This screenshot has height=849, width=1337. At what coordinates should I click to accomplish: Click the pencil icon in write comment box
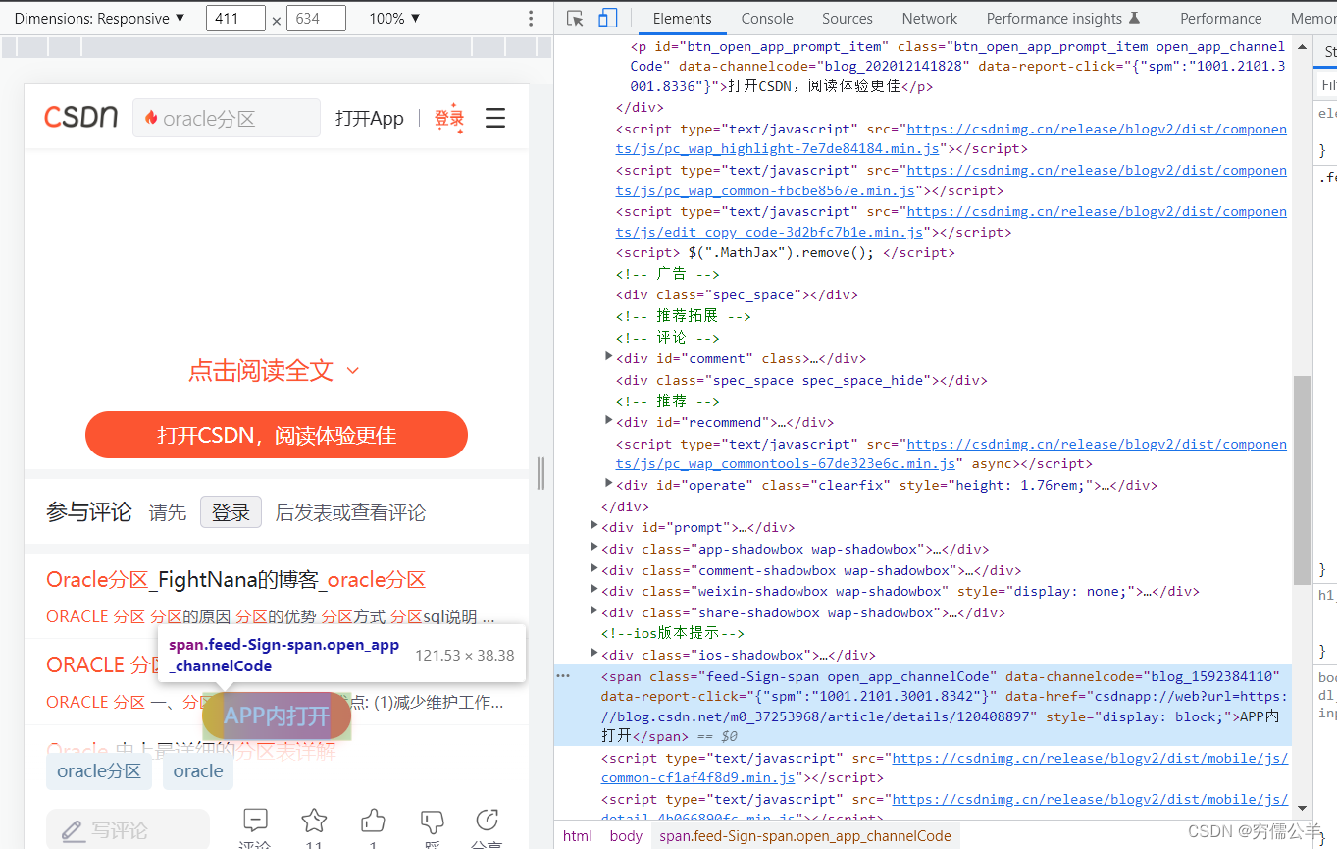coord(73,831)
